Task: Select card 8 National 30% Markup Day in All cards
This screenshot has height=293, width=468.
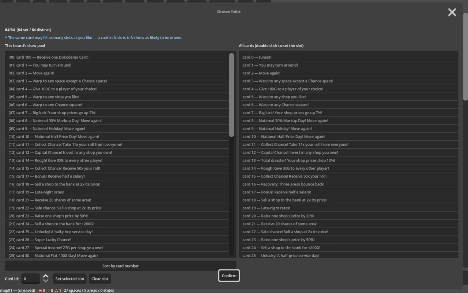Action: click(x=349, y=121)
